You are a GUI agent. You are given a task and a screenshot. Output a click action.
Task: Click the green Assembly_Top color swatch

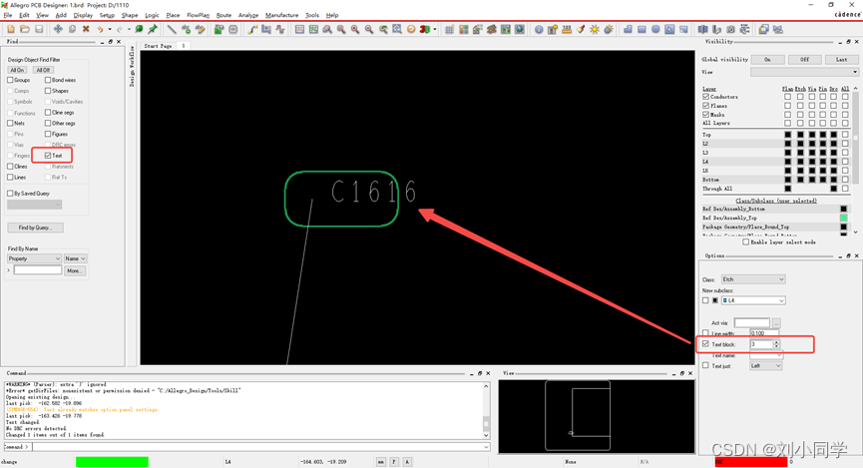click(843, 218)
